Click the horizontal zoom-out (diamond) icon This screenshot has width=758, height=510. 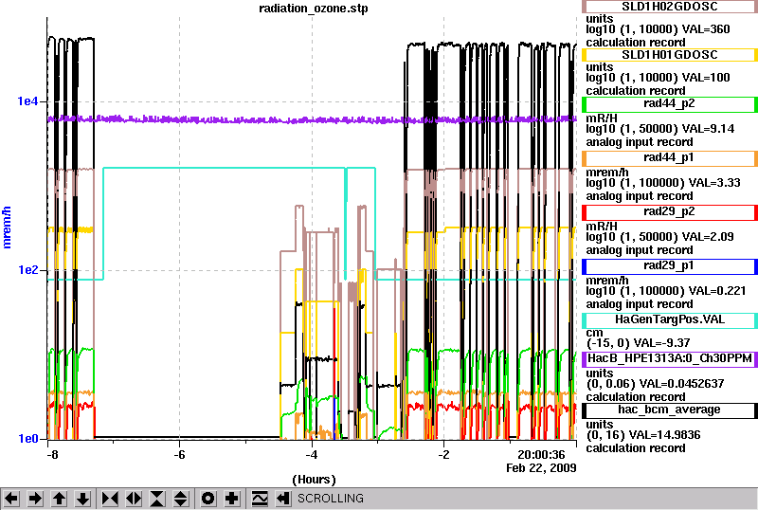pyautogui.click(x=134, y=499)
